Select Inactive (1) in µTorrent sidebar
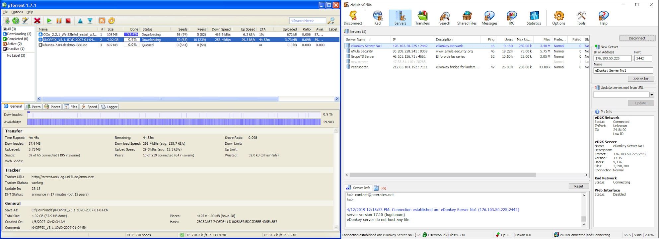This screenshot has height=239, width=659. [x=14, y=49]
